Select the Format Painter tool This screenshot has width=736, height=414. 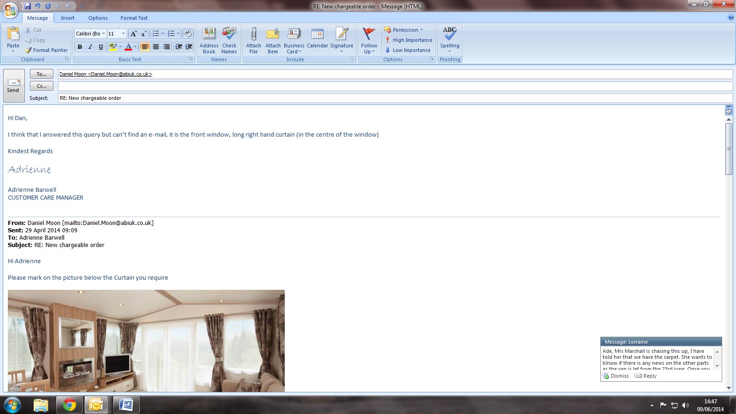46,50
